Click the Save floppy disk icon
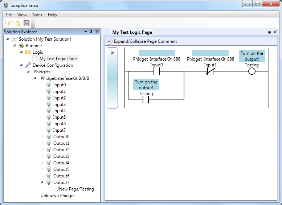Image resolution: width=282 pixels, height=205 pixels. point(26,23)
